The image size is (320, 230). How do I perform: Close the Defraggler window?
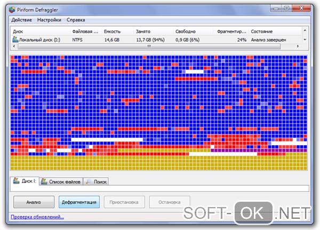click(x=301, y=8)
